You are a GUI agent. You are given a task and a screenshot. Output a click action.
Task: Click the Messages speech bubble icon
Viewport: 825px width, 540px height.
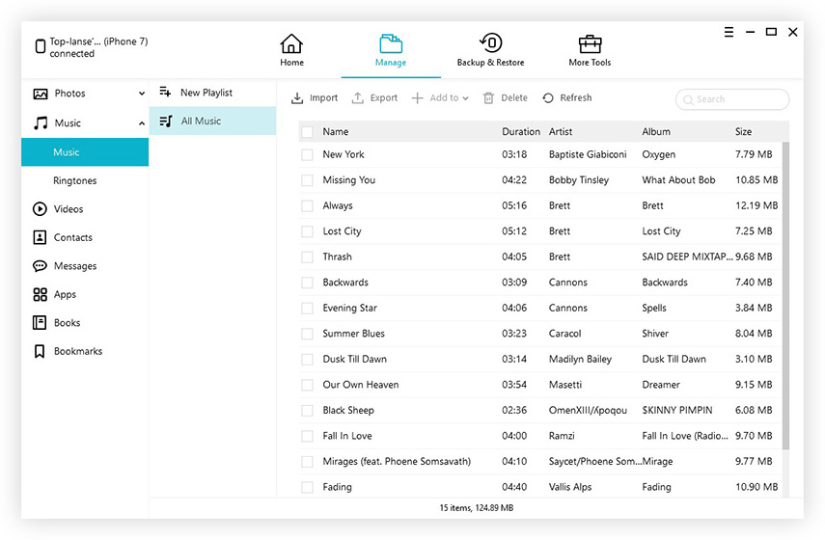tap(40, 265)
